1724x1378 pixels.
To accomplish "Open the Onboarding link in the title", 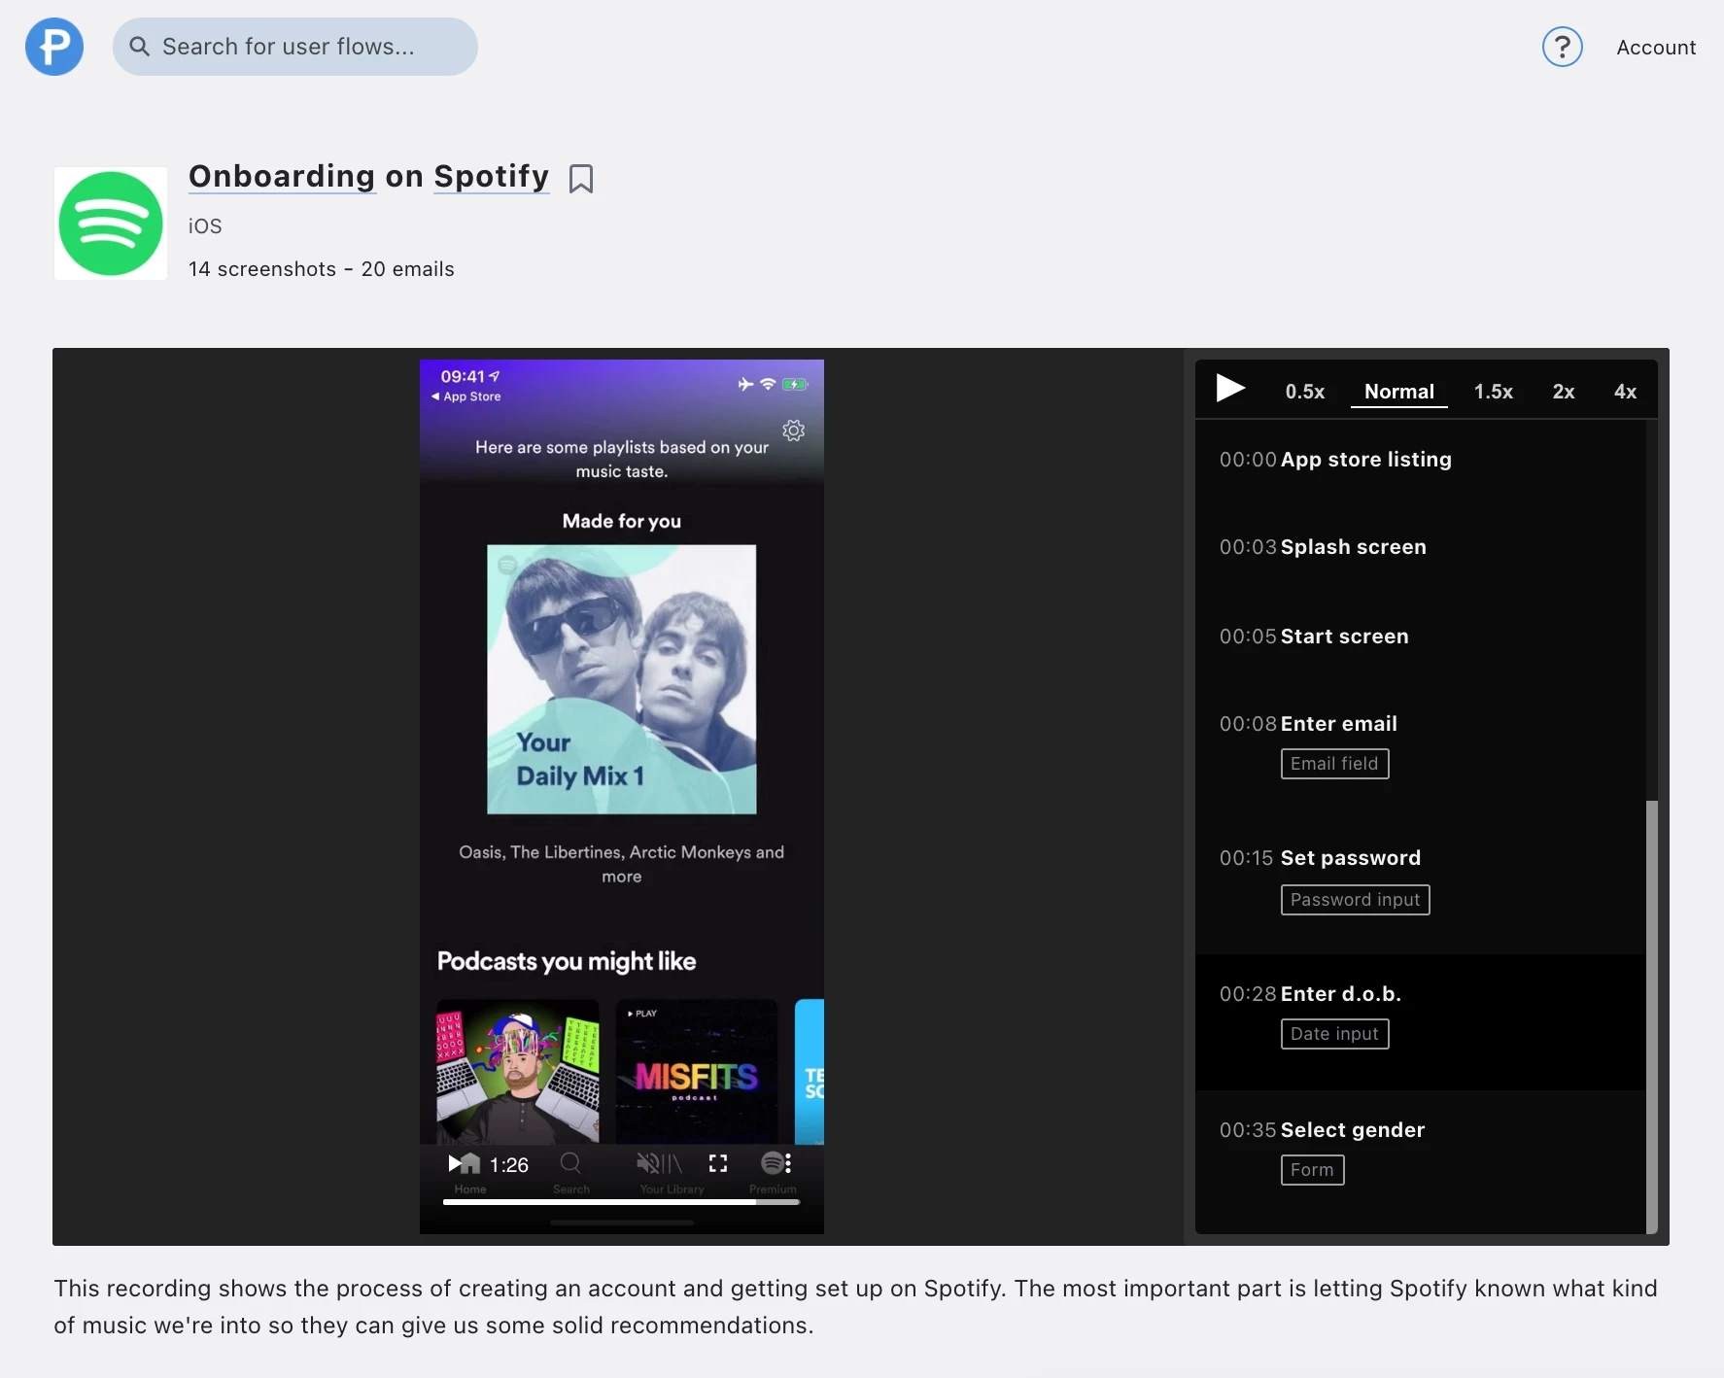I will coord(282,176).
